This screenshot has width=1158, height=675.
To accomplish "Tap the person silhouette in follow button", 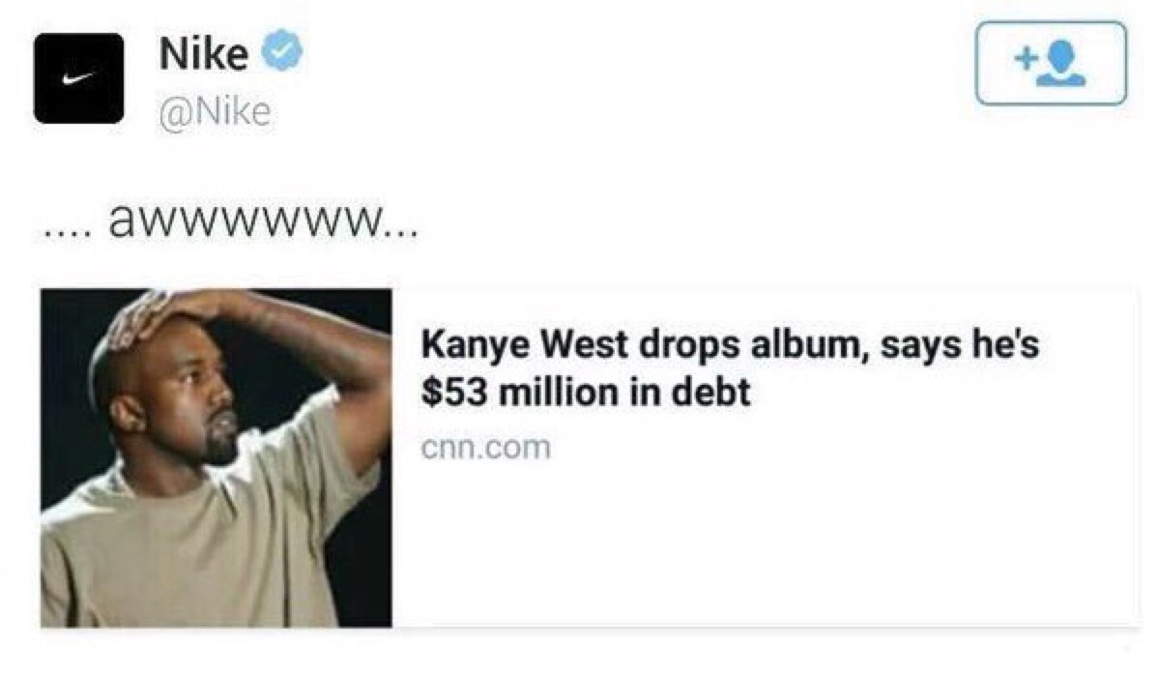I will pyautogui.click(x=1060, y=64).
